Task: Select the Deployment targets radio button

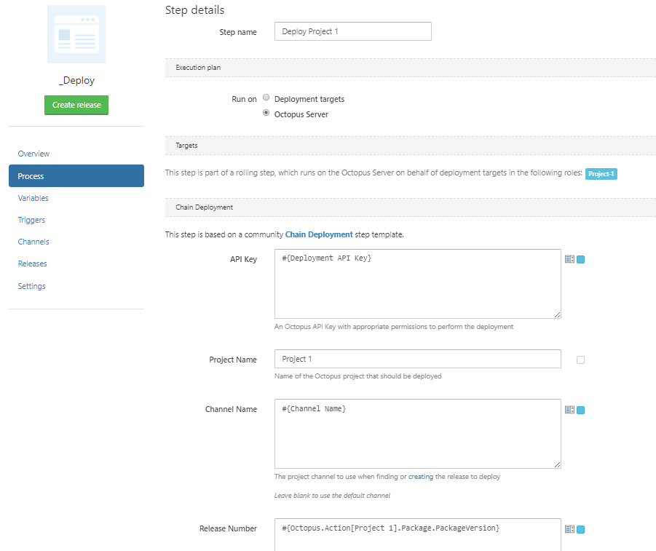Action: point(266,97)
